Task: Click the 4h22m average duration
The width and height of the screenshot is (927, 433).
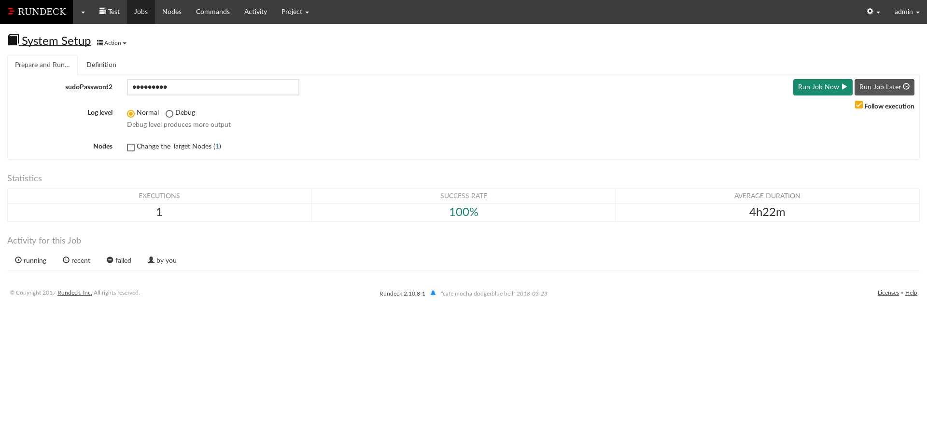Action: tap(767, 212)
